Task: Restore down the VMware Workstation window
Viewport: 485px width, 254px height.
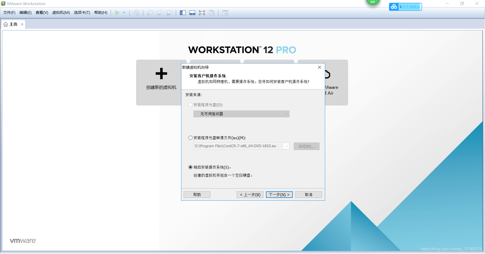Action: click(462, 4)
